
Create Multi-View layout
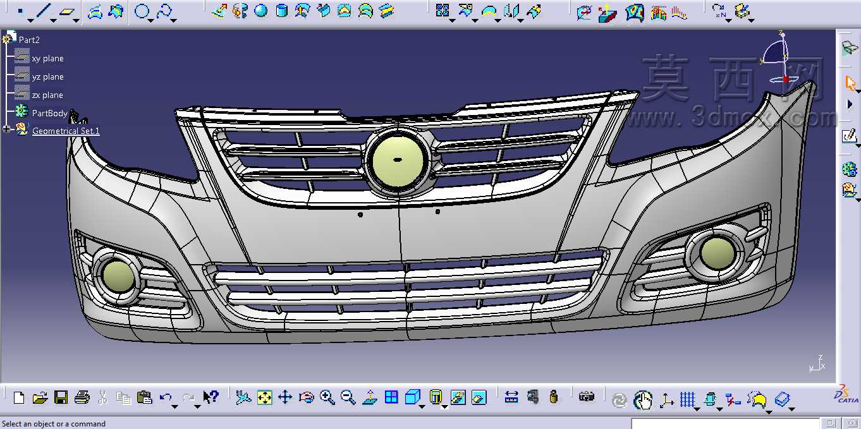[391, 397]
